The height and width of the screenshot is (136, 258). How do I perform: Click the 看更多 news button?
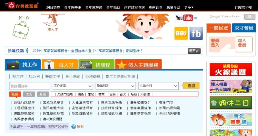(194, 51)
